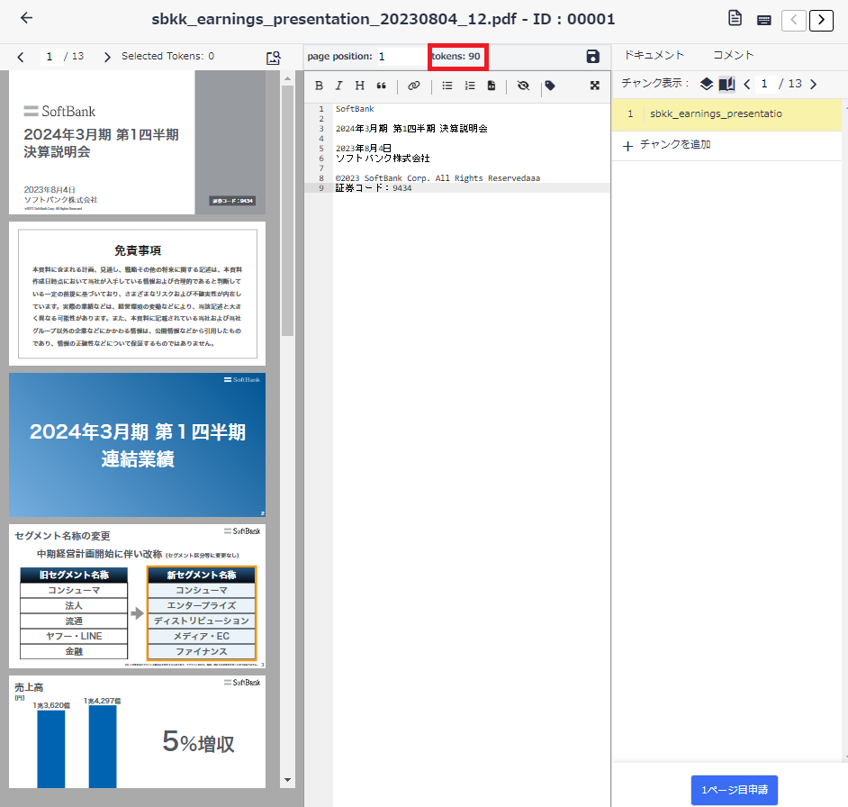
Task: Click the PDF panel vertical scrollbar thumb
Action: click(x=287, y=210)
